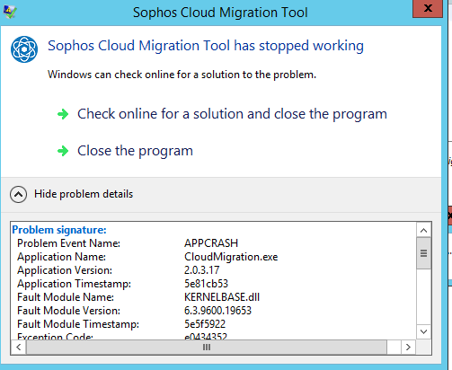Click the horizontal scroll left arrow

[19, 347]
